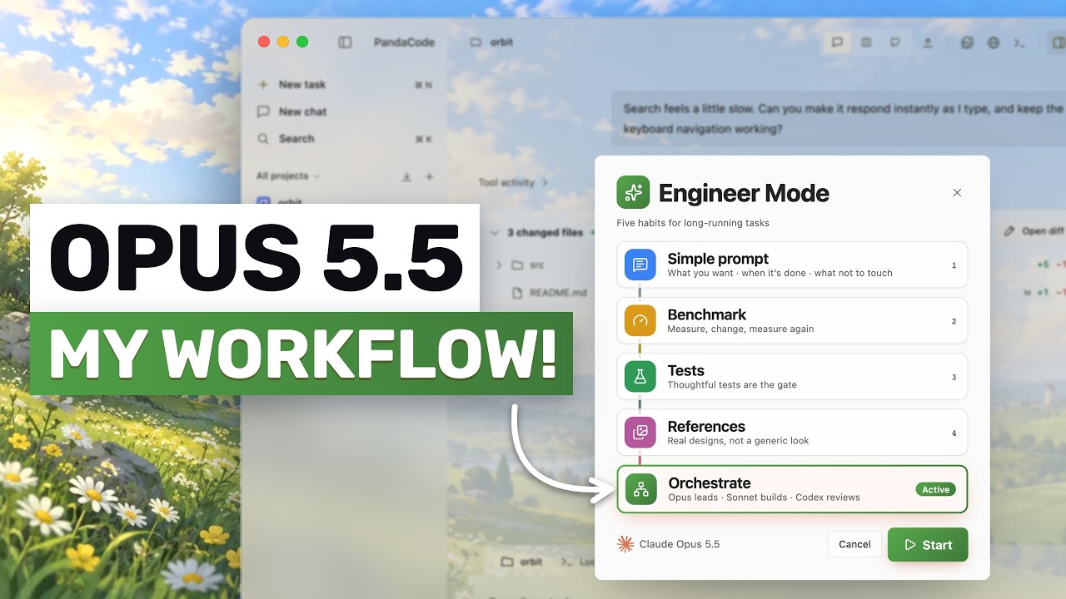
Task: Click the ⌘N shortcut beside New task
Action: [423, 85]
